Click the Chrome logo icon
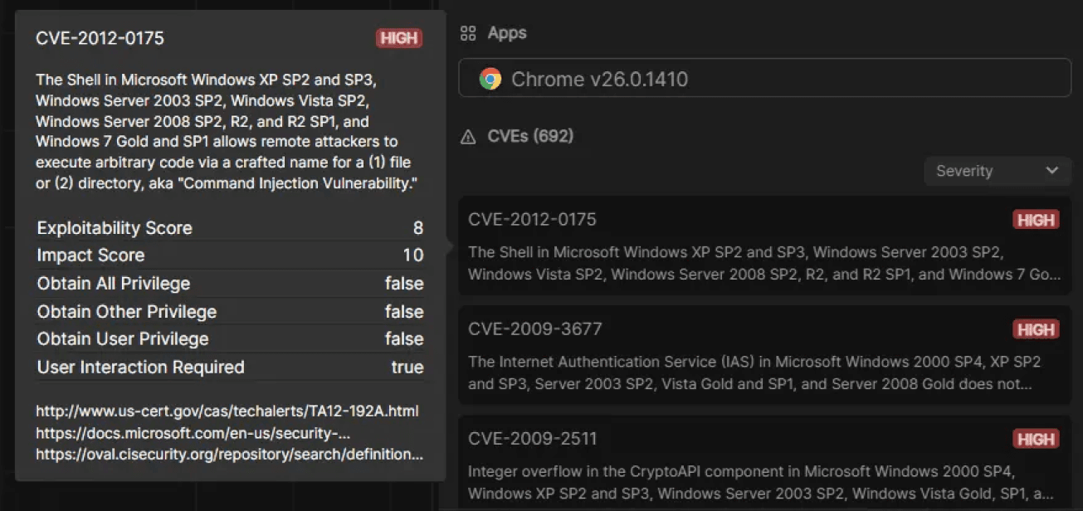The height and width of the screenshot is (511, 1083). tap(490, 80)
